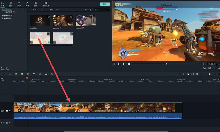Click the 导出 (Export) button
This screenshot has height=132, width=220.
[105, 4]
